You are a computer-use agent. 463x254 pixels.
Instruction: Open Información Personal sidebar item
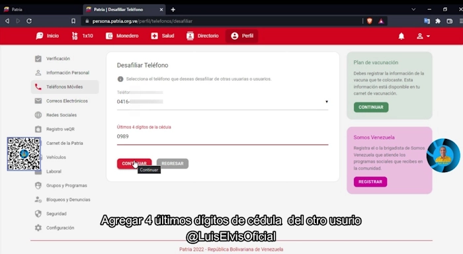65,73
